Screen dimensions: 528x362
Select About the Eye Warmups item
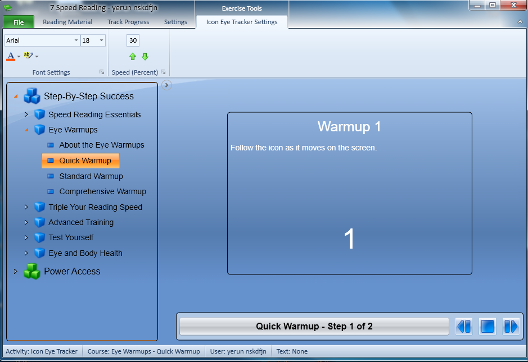click(102, 145)
